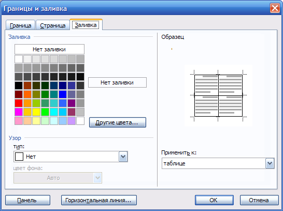Pick the pure blue swatch

[63, 94]
